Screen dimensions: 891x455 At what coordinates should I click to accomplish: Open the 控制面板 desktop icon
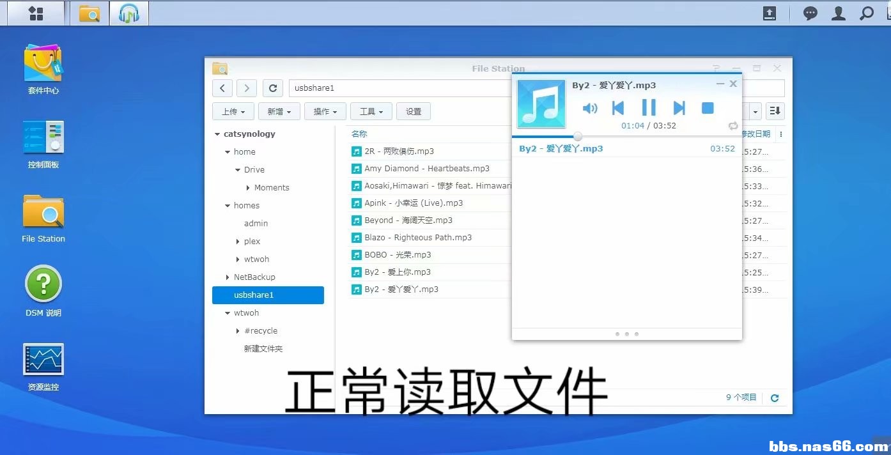pos(43,144)
